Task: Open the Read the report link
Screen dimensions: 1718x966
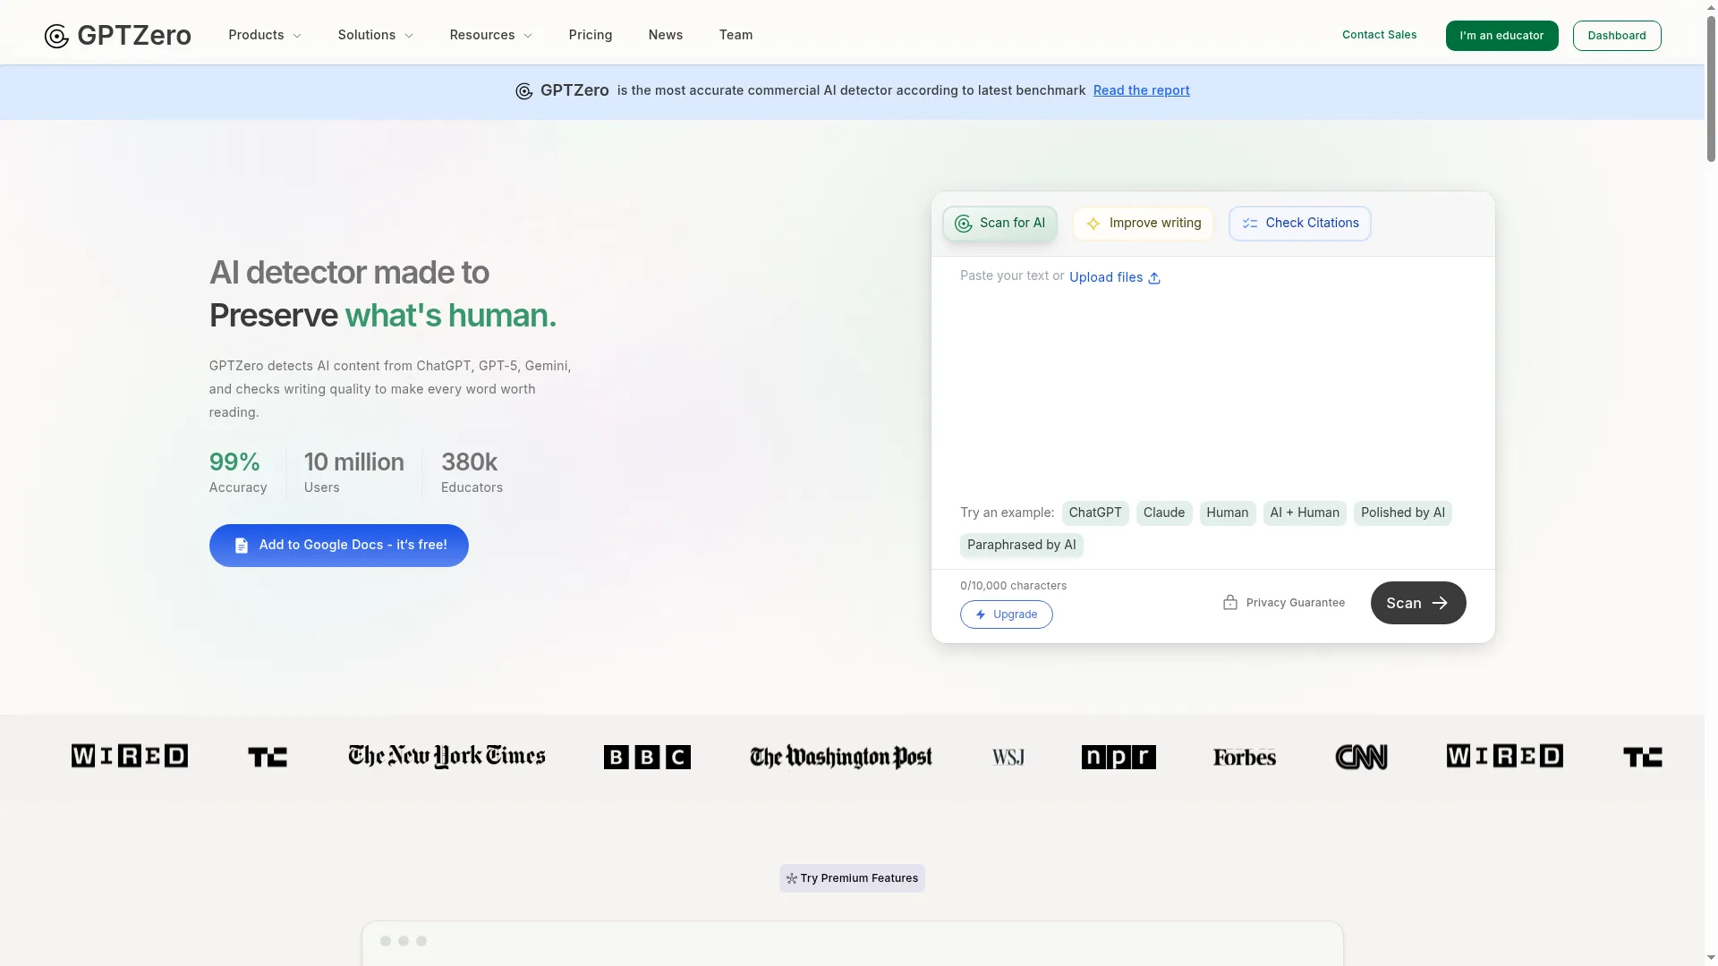Action: pyautogui.click(x=1141, y=90)
